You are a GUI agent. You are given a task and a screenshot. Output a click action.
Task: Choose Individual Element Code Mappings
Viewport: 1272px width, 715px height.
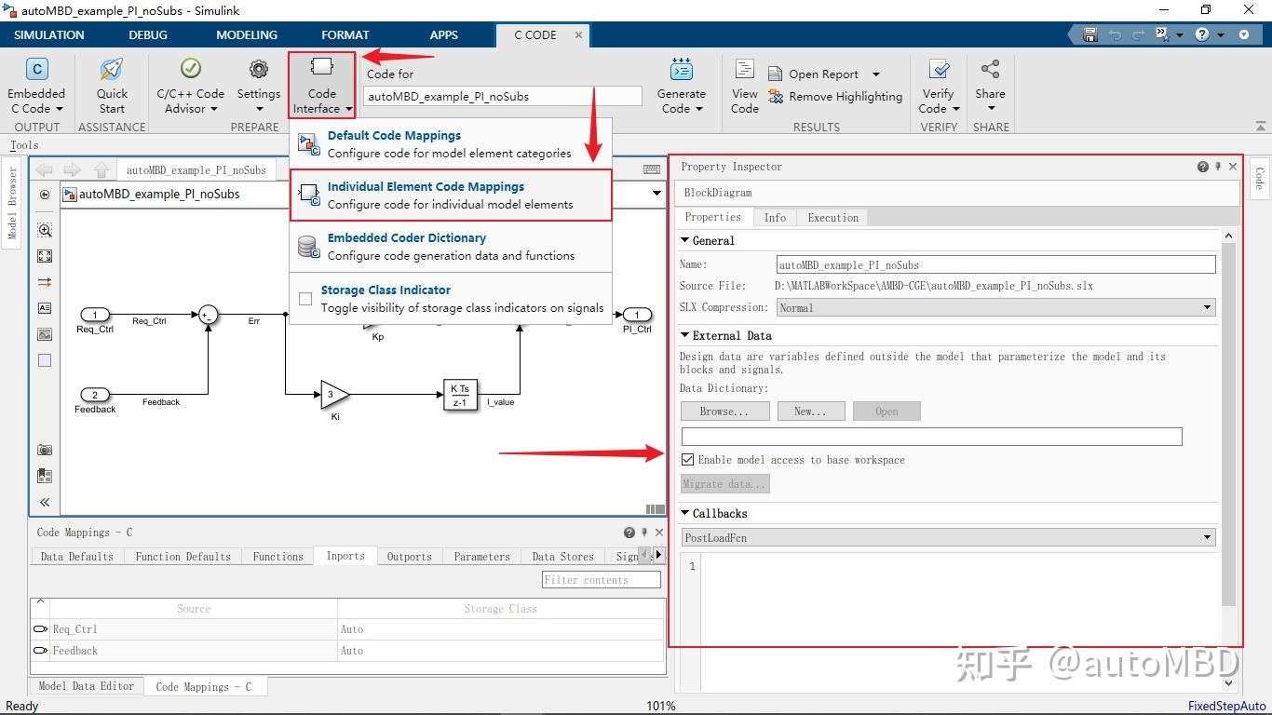pyautogui.click(x=451, y=196)
